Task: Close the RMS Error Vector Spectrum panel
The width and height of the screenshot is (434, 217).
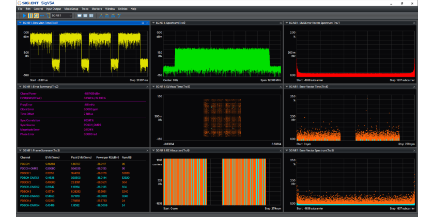Action: [414, 23]
